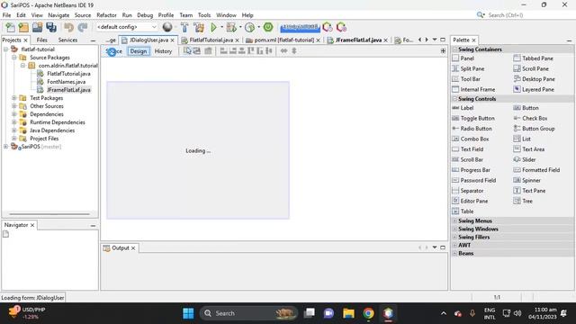The image size is (576, 324).
Task: Click the Profile Project icon
Action: (250, 27)
